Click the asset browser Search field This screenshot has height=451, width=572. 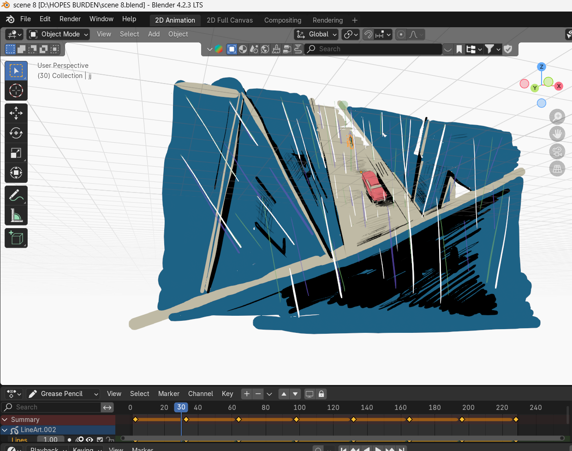click(374, 49)
